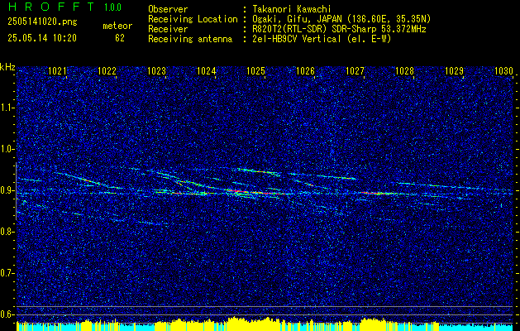Click the Receiving antenna 2el-HB9CV text
520x331 pixels.
pos(320,39)
